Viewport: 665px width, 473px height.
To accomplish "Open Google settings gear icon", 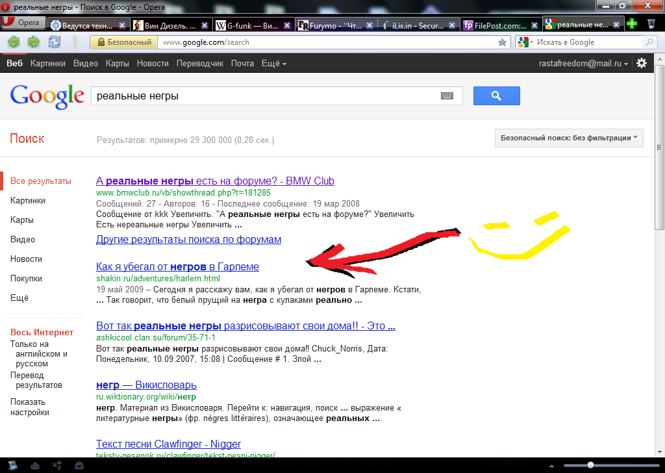I will pos(642,63).
